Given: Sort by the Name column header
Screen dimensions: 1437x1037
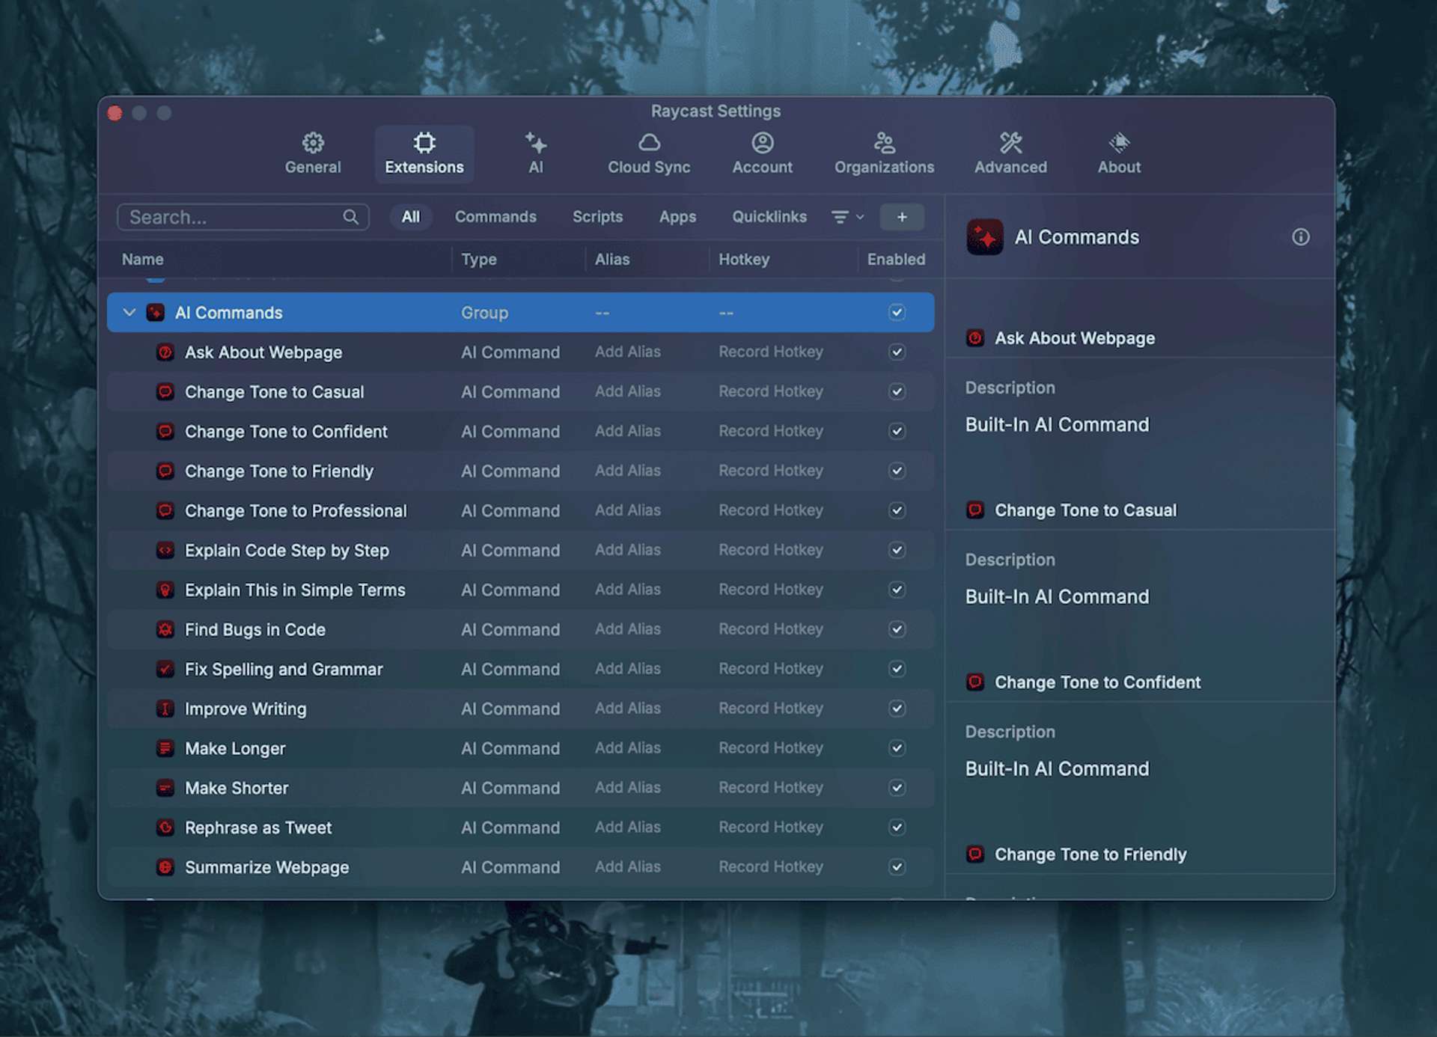Looking at the screenshot, I should click(x=142, y=259).
